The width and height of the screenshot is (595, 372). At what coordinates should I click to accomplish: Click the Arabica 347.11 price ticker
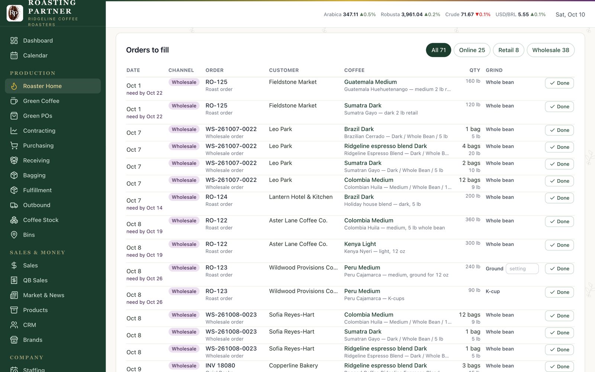[x=350, y=15]
